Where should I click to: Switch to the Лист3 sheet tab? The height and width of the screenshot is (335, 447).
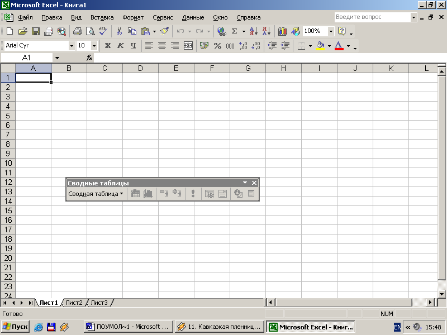pos(99,303)
